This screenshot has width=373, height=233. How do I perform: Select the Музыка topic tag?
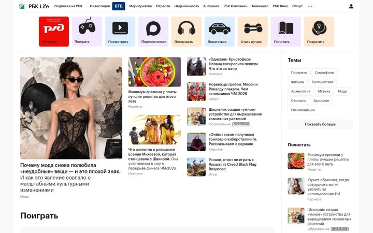(x=324, y=91)
